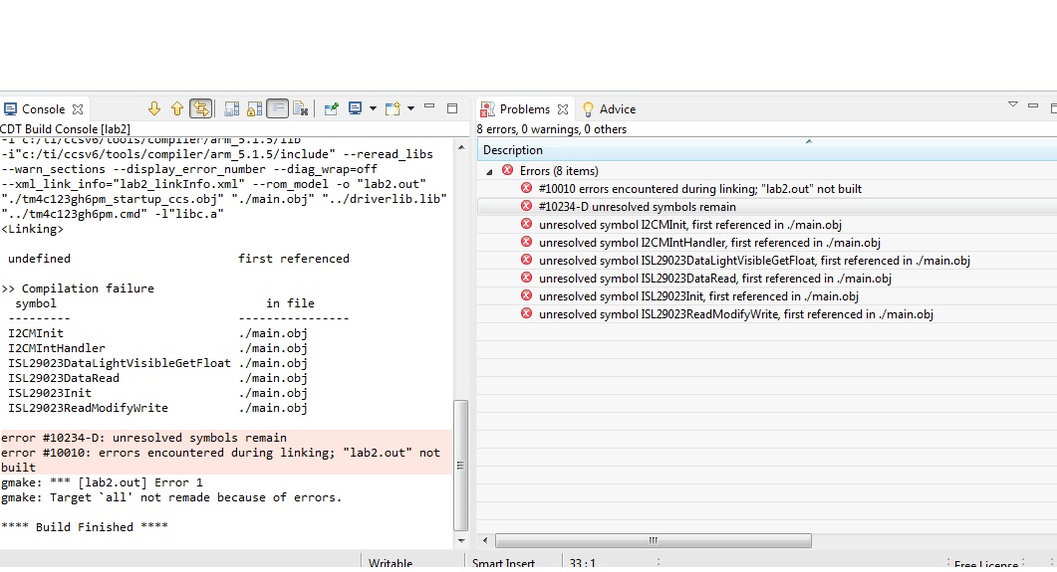Close the Console tab with its X
The image size is (1057, 572).
click(78, 109)
